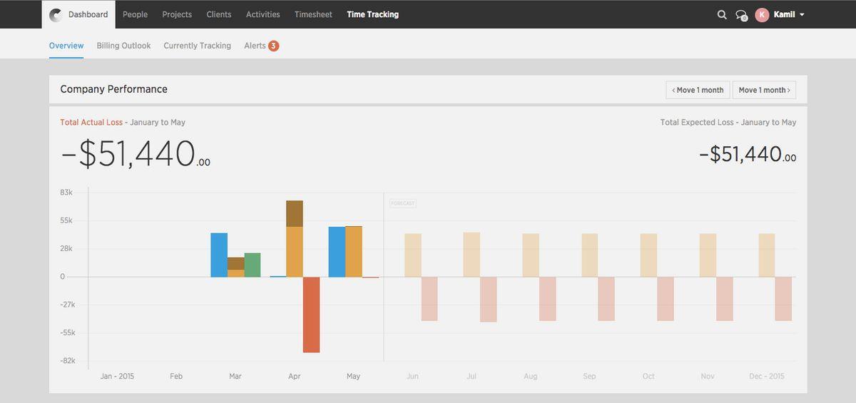The height and width of the screenshot is (403, 856).
Task: Open the Timesheet page
Action: (x=313, y=14)
